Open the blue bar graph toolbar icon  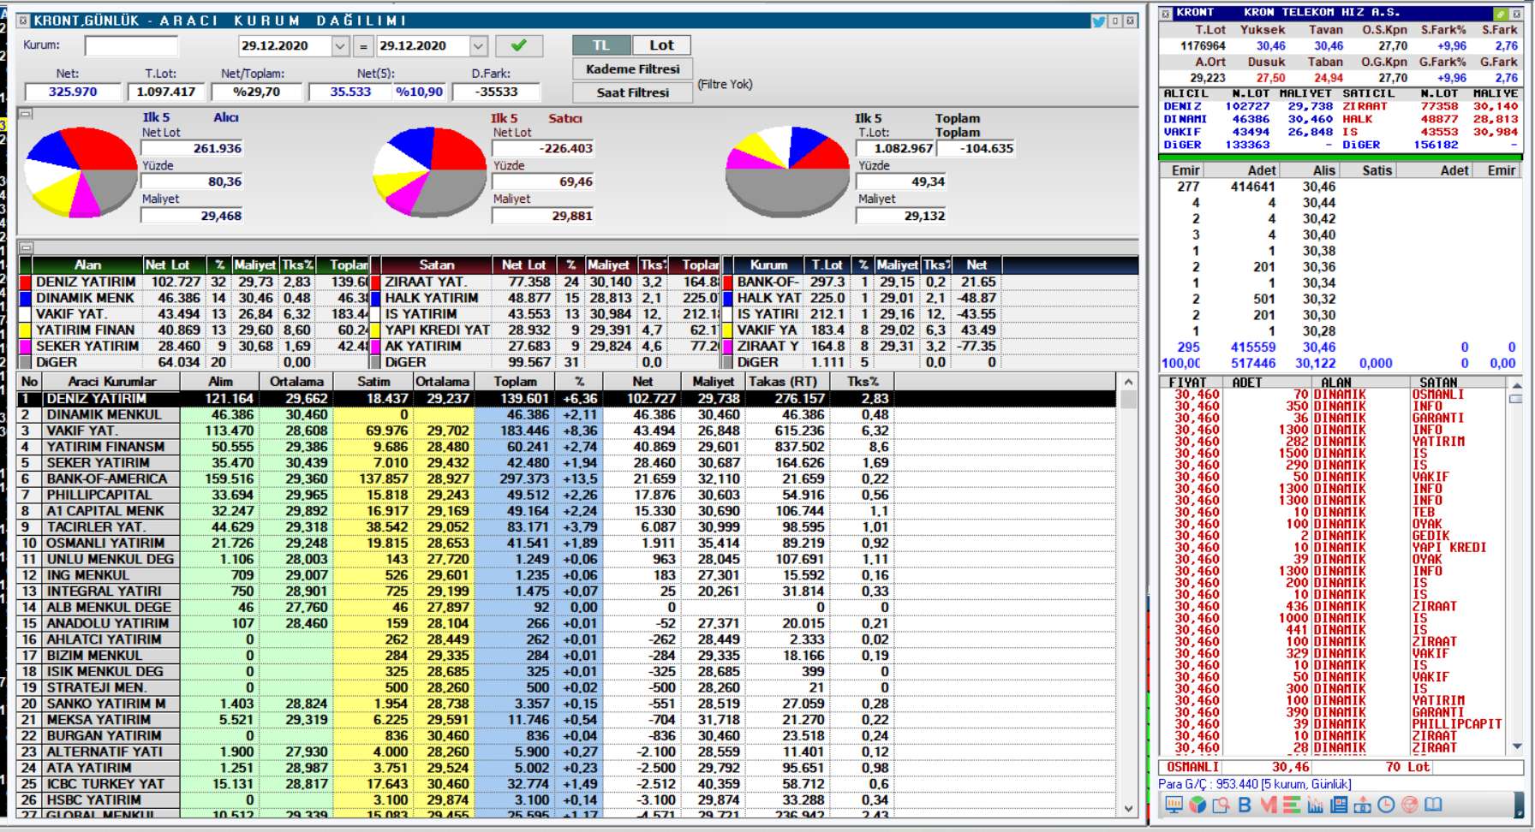tap(1315, 805)
